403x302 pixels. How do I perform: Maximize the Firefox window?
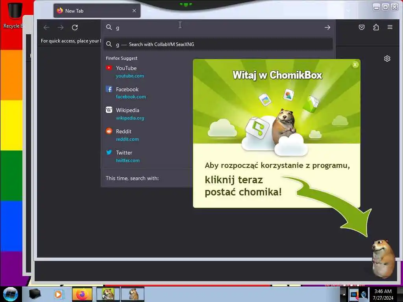pos(385,7)
